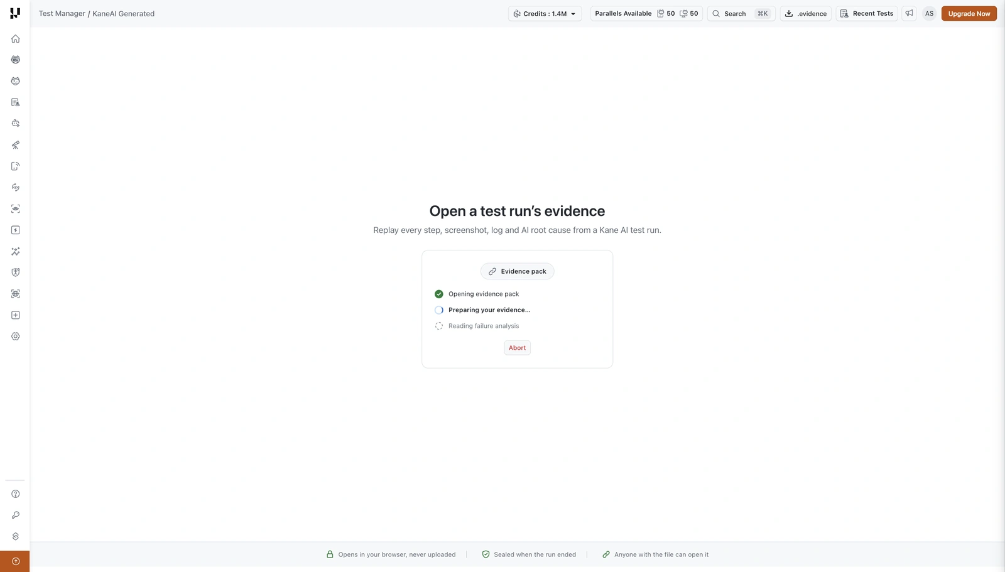Viewport: 1005px width, 572px height.
Task: Click the orange expand button at sidebar bottom
Action: [15, 561]
